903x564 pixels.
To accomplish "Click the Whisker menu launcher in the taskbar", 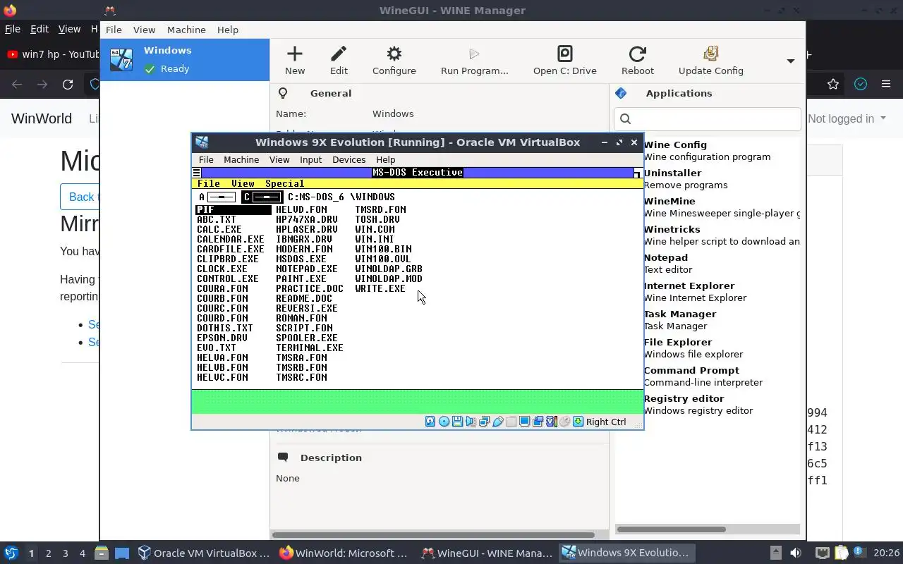I will [11, 553].
